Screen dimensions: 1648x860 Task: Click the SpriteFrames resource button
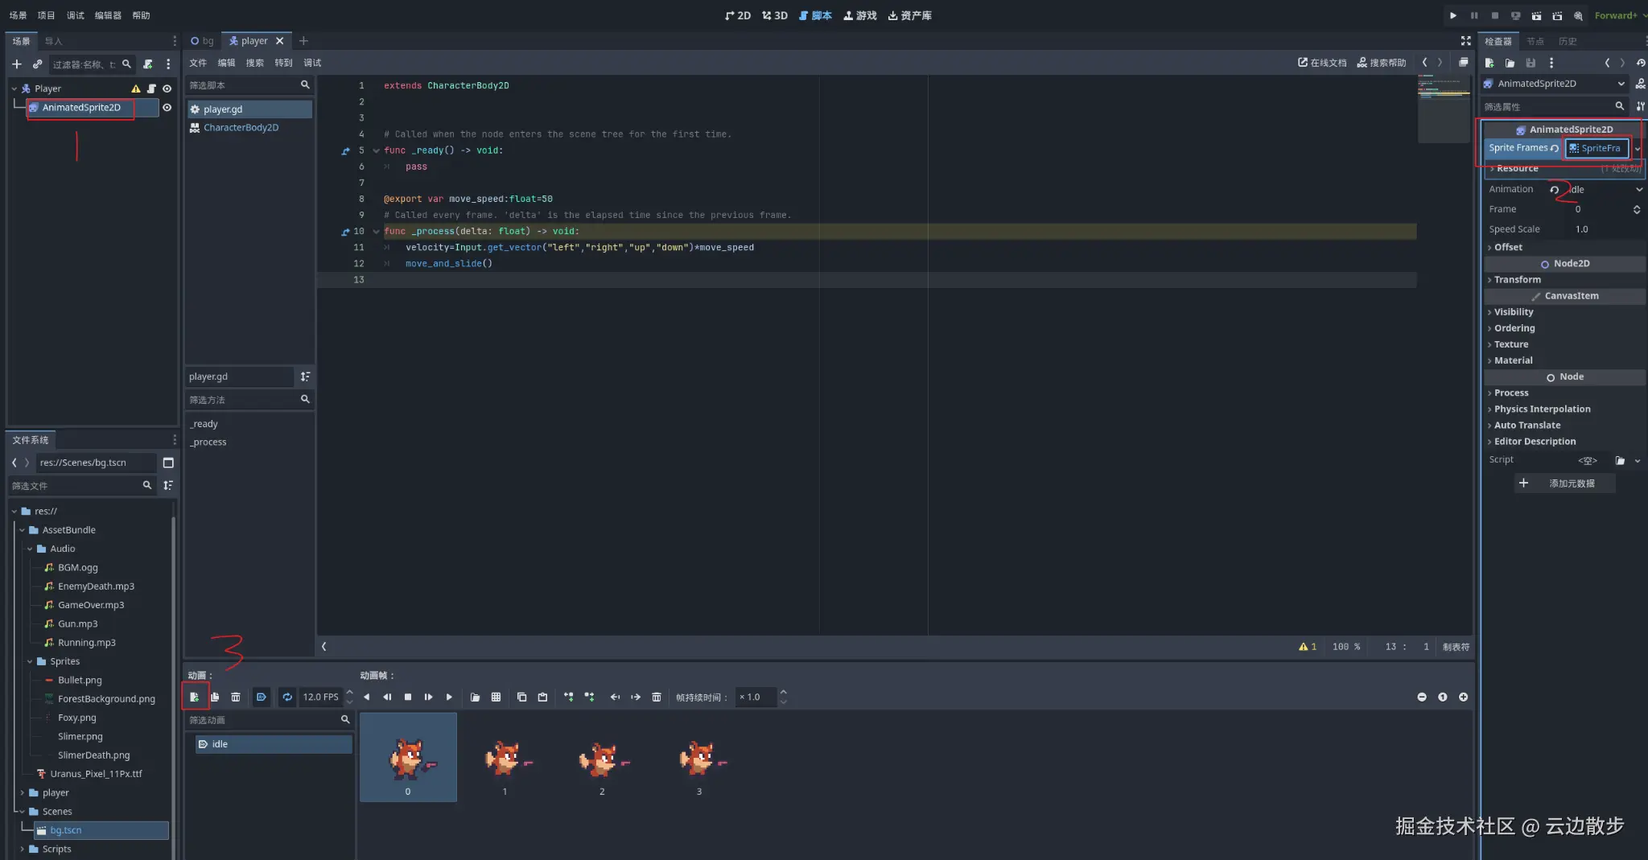pyautogui.click(x=1596, y=148)
